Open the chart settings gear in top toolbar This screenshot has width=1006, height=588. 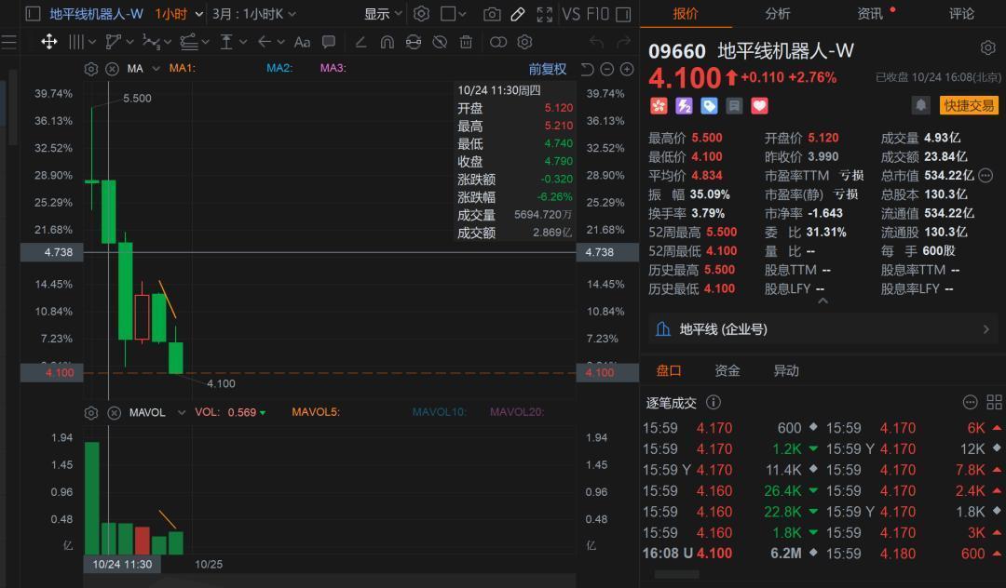click(x=421, y=14)
